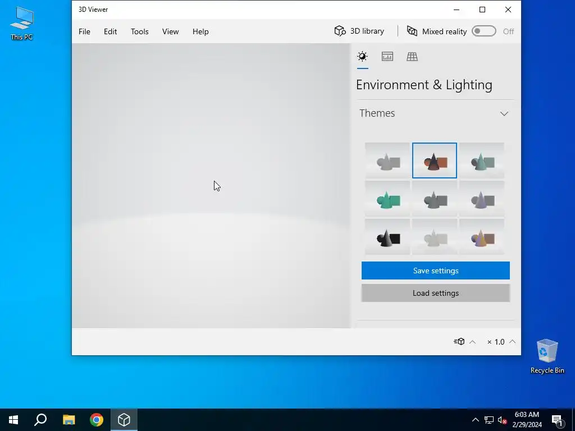The image size is (575, 431).
Task: Select the bright green theme thumbnail
Action: 387,199
